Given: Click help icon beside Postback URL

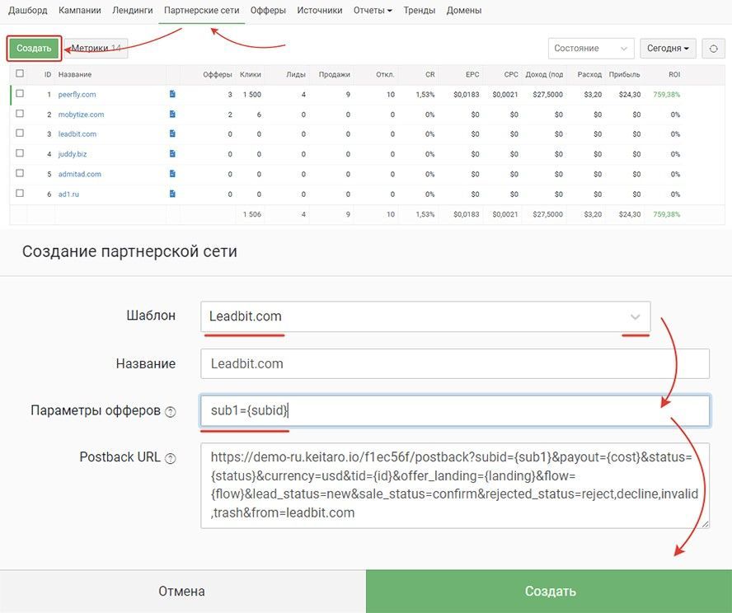Looking at the screenshot, I should [171, 458].
